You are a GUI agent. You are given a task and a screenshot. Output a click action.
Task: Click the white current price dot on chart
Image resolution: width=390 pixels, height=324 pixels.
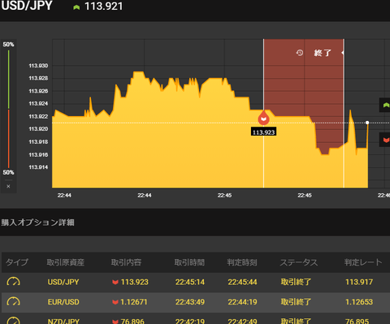[367, 123]
